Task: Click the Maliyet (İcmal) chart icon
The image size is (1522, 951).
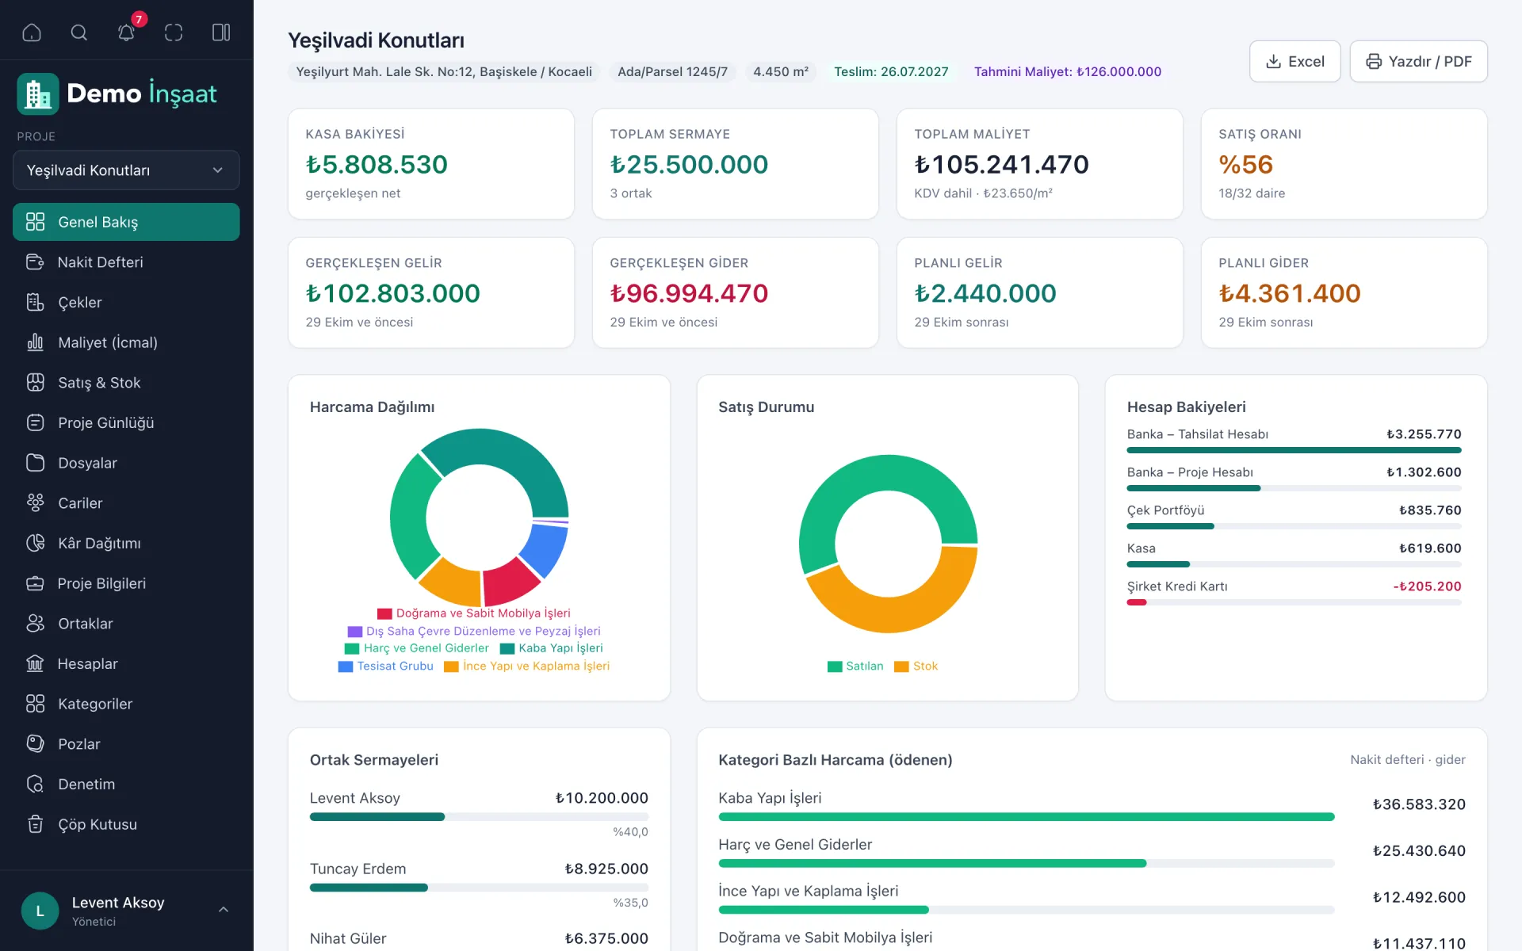Action: point(35,342)
